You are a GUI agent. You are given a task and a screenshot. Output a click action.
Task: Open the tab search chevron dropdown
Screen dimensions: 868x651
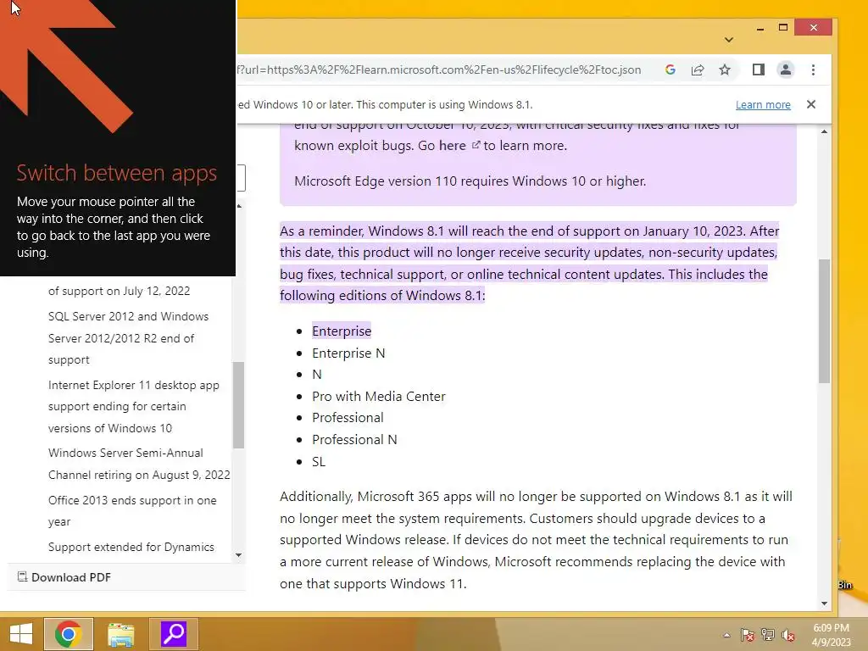(x=729, y=40)
